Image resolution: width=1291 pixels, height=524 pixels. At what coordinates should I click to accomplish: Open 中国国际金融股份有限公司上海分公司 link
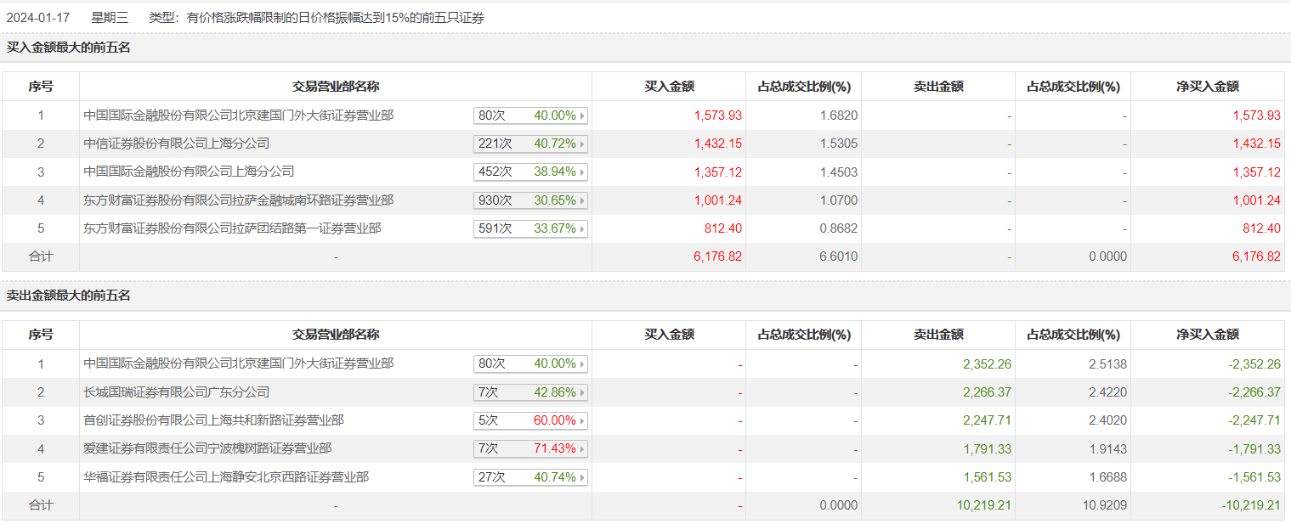[x=189, y=172]
